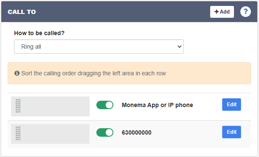
Task: Click the 'Monema App or IP phone' label
Action: pyautogui.click(x=157, y=105)
